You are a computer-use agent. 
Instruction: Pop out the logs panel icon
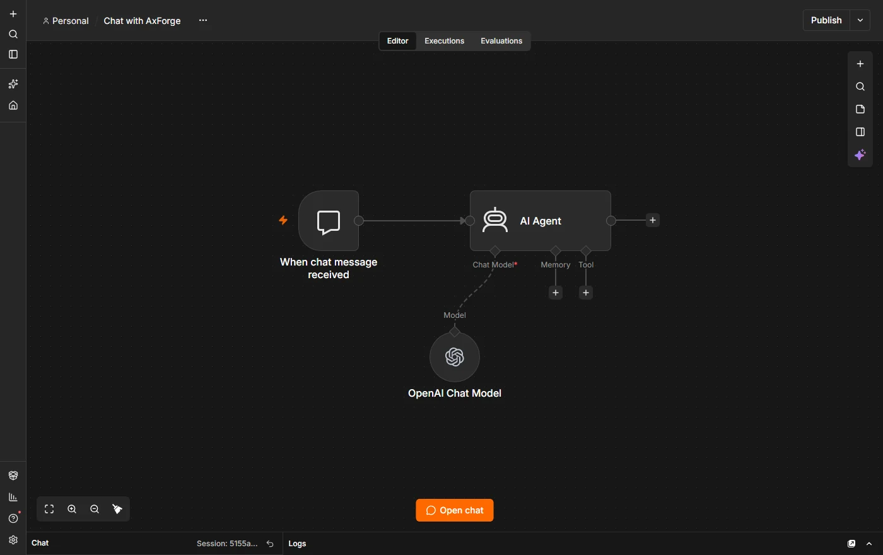coord(851,544)
